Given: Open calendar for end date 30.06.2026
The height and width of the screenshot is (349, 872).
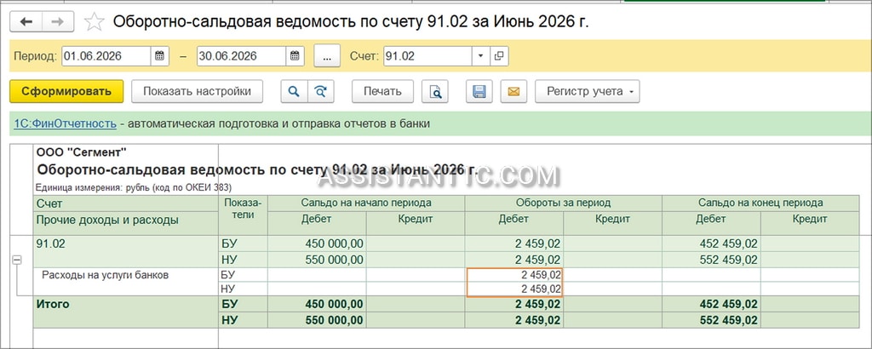Looking at the screenshot, I should click(x=295, y=55).
